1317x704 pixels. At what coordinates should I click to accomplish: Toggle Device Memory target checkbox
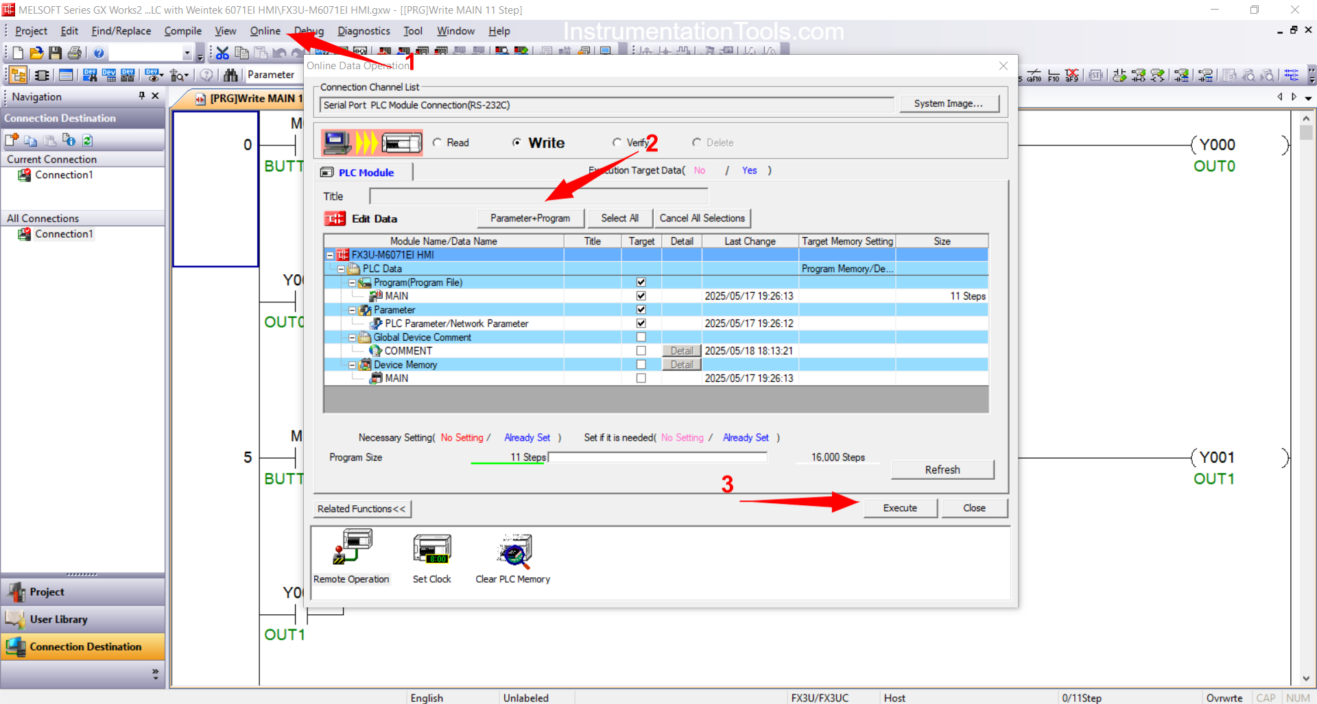coord(641,365)
